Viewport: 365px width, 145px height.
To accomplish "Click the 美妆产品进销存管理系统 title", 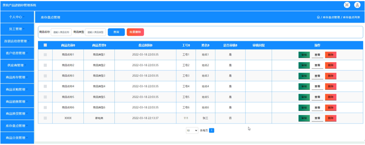I will (x=19, y=5).
